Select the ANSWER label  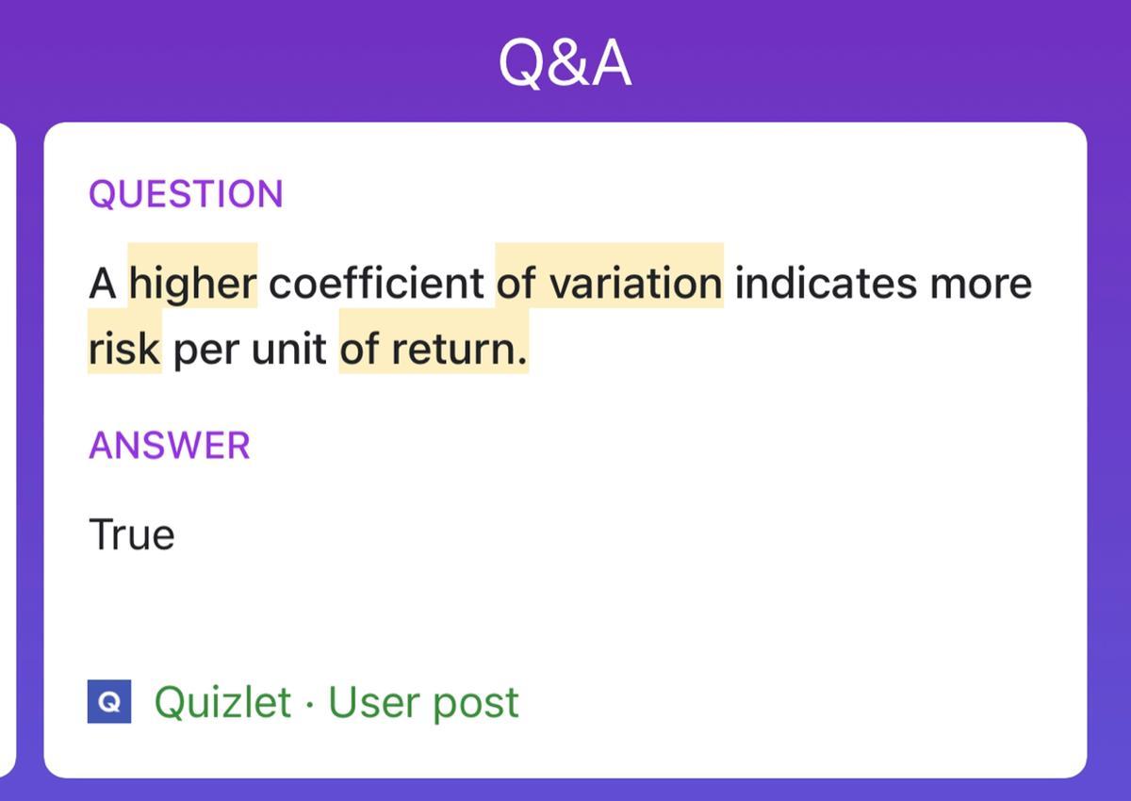point(170,445)
